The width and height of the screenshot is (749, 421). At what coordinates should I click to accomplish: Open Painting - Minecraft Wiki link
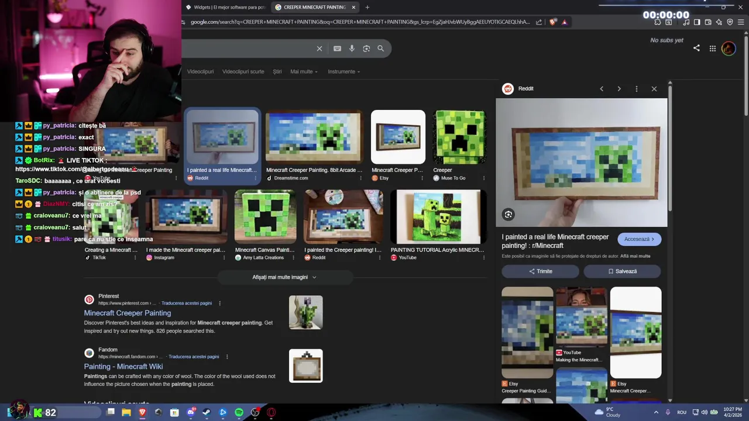(123, 367)
